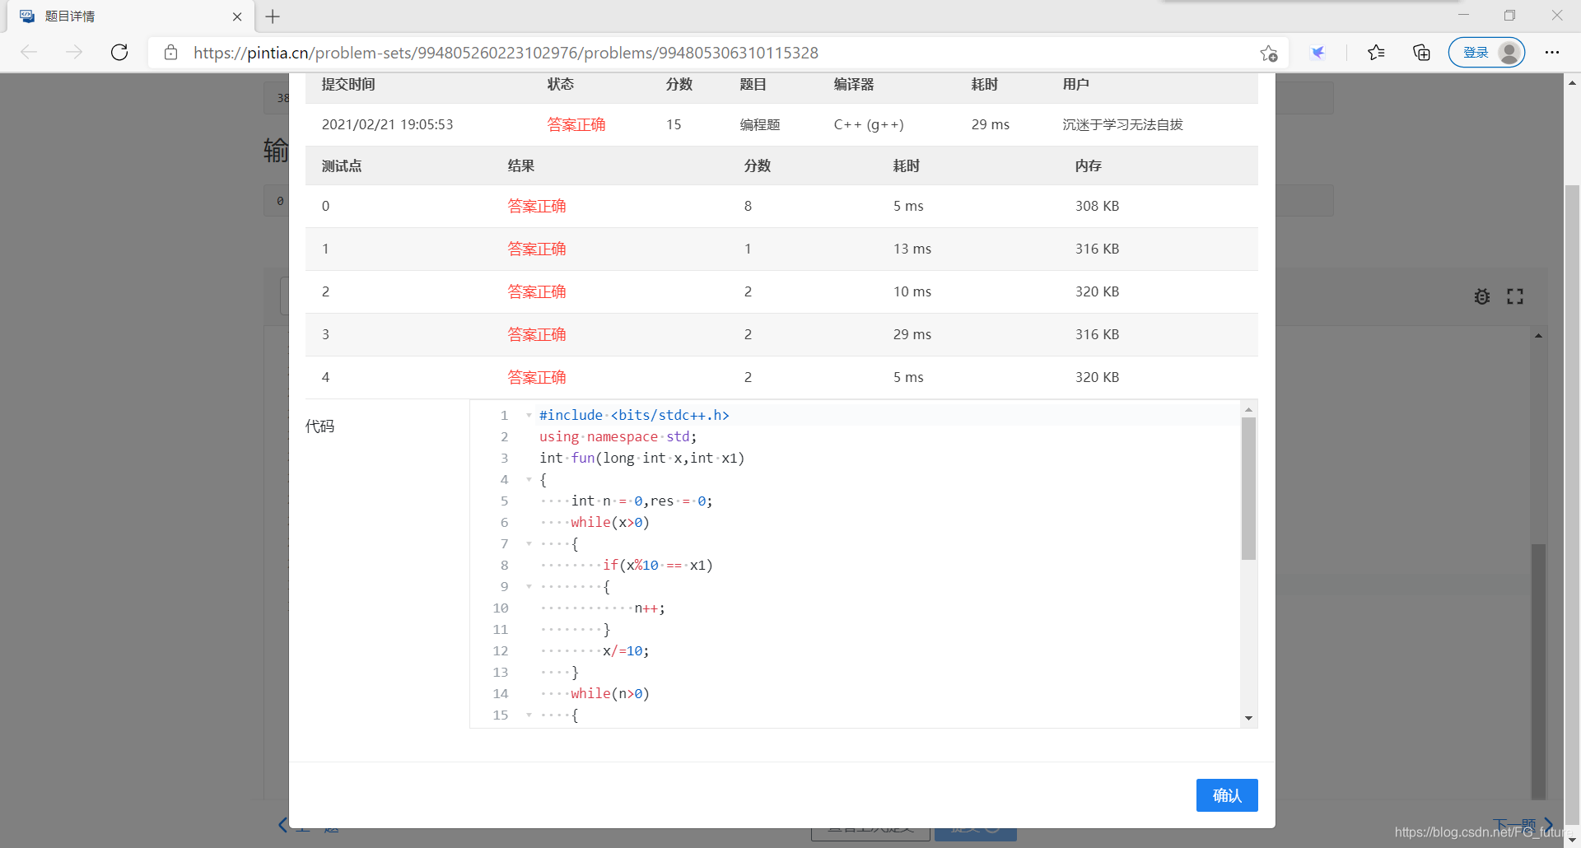Reload the page with refresh icon
The height and width of the screenshot is (848, 1581).
[x=119, y=53]
